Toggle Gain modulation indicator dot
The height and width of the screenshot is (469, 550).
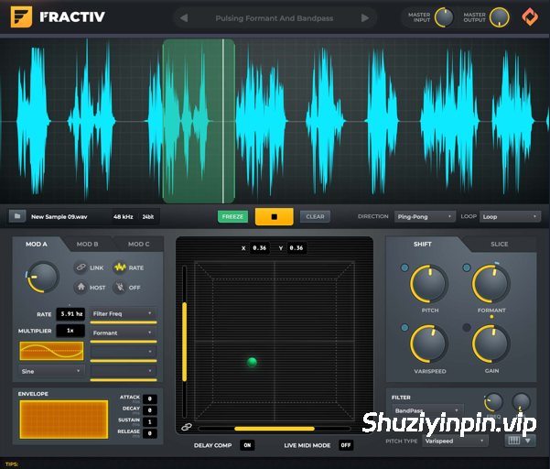coord(467,328)
